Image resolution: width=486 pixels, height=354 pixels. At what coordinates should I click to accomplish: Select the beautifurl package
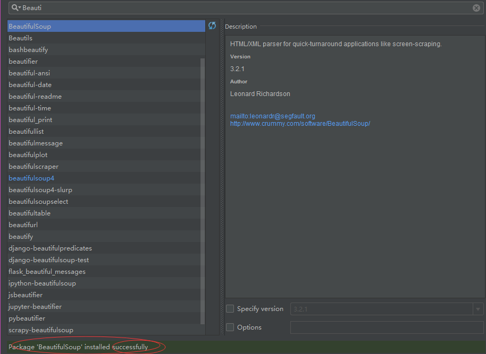tap(104, 225)
